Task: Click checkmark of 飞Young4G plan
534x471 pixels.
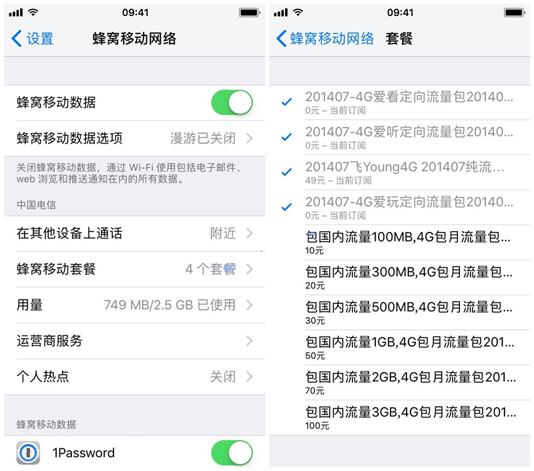Action: point(286,172)
